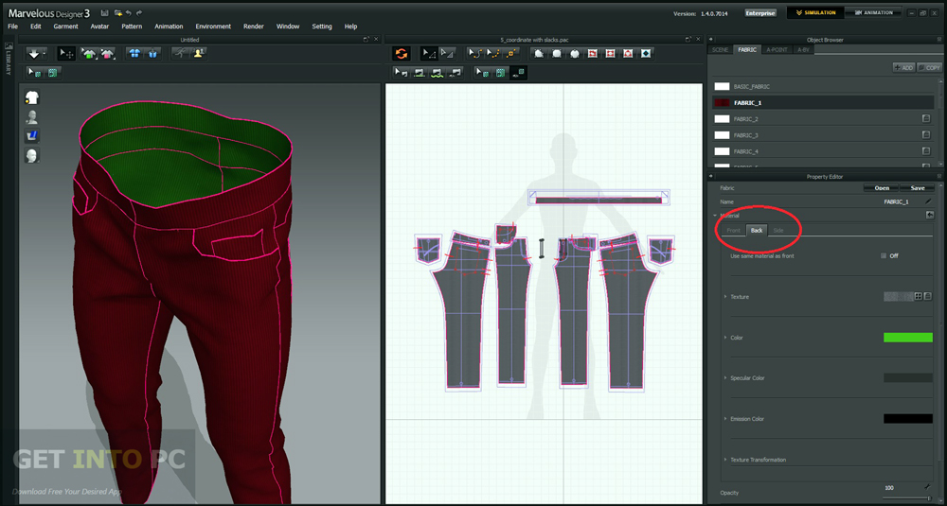Select the Select/Move tool in 3D toolbar

click(66, 54)
